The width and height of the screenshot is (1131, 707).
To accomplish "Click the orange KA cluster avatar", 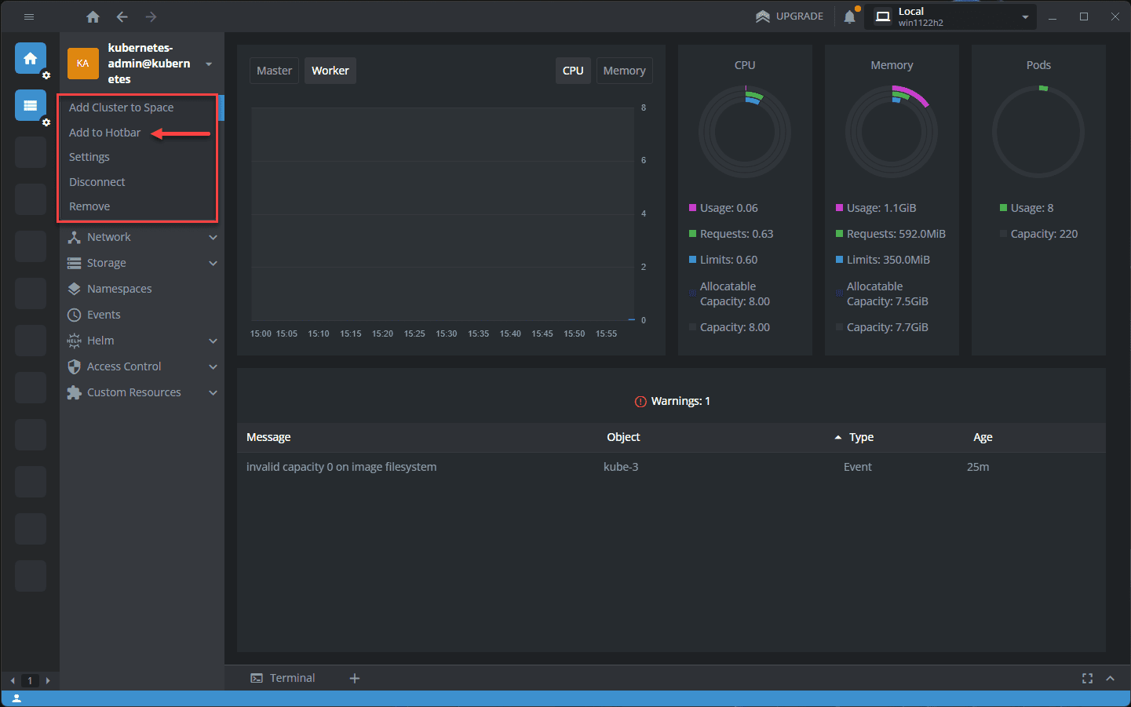I will pyautogui.click(x=83, y=64).
